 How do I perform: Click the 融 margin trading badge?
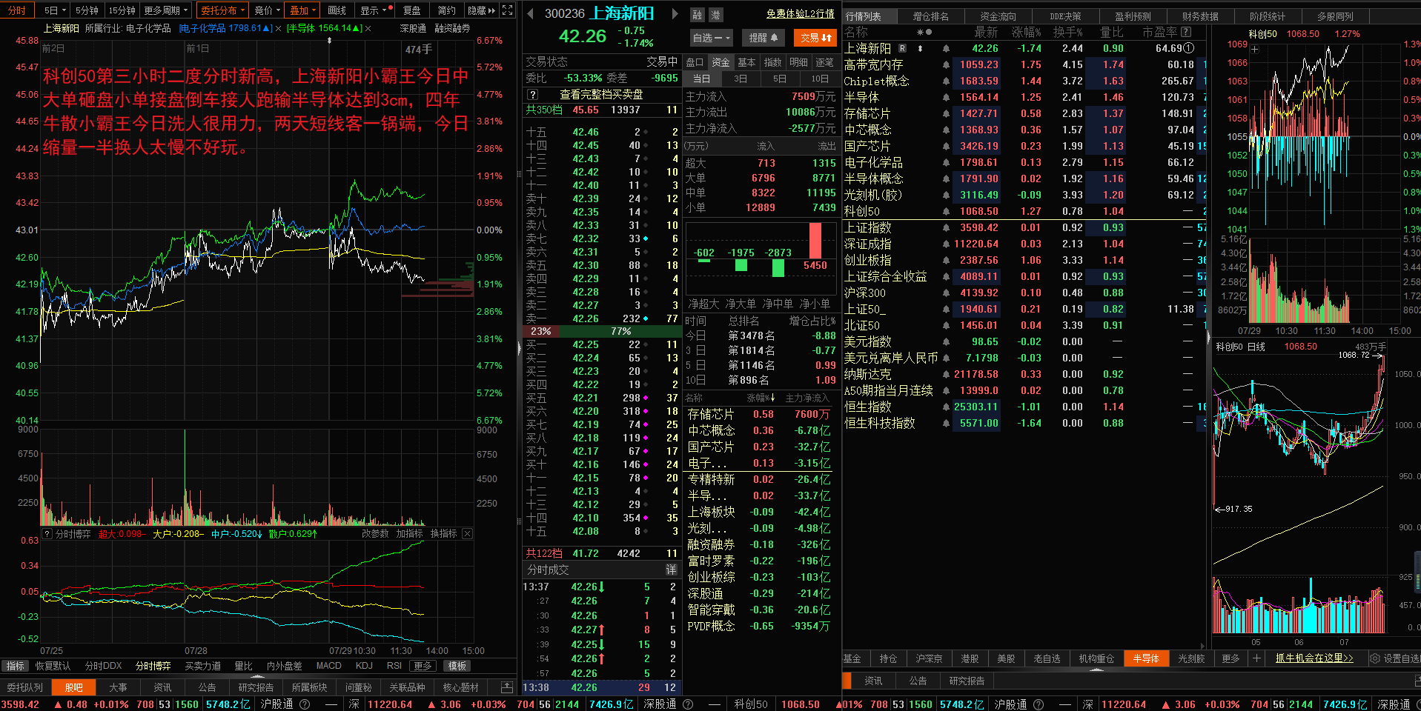(697, 15)
